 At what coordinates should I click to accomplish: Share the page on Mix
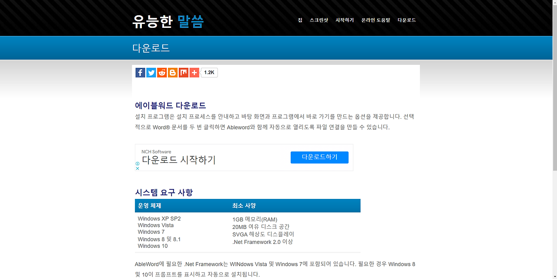183,72
